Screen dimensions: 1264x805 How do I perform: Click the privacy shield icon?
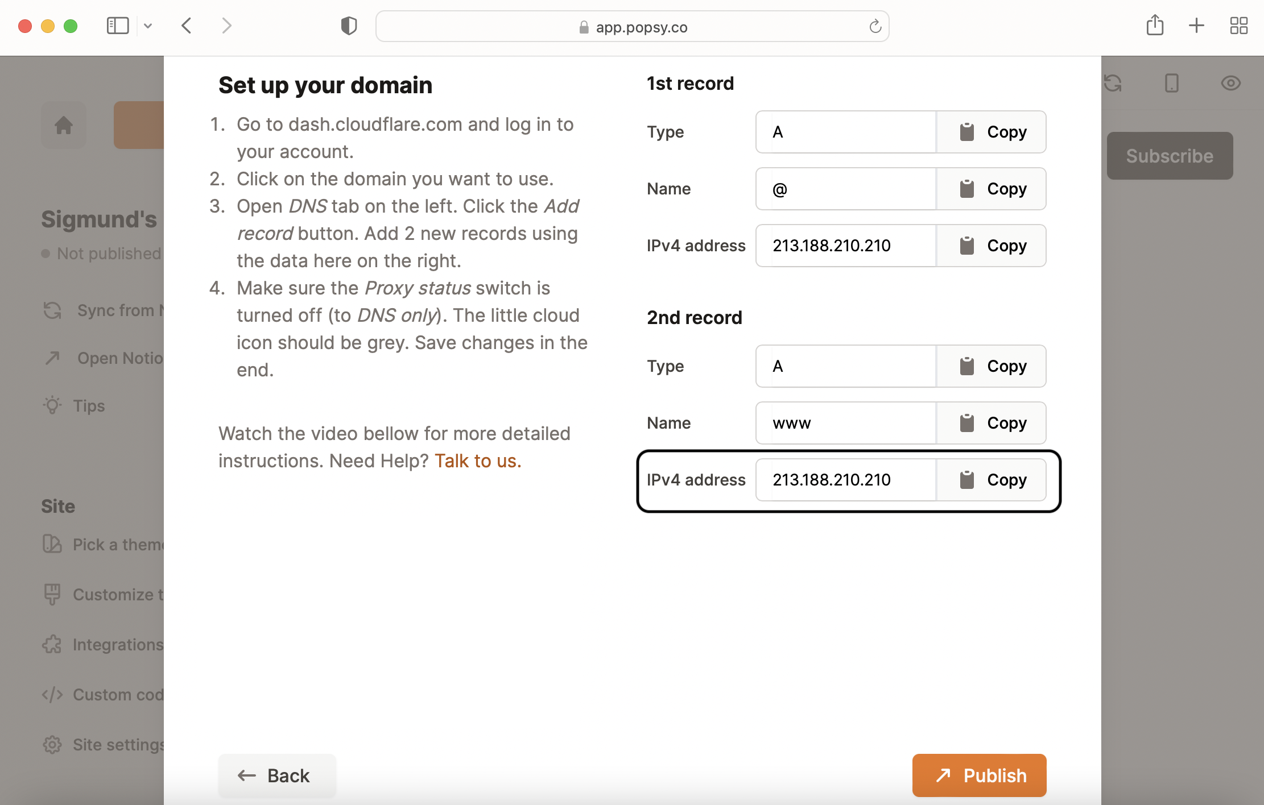[x=349, y=26]
